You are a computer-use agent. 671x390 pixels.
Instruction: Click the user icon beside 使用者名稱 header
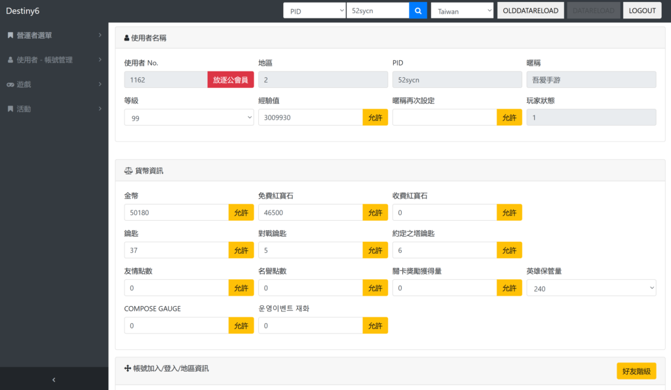(x=126, y=37)
